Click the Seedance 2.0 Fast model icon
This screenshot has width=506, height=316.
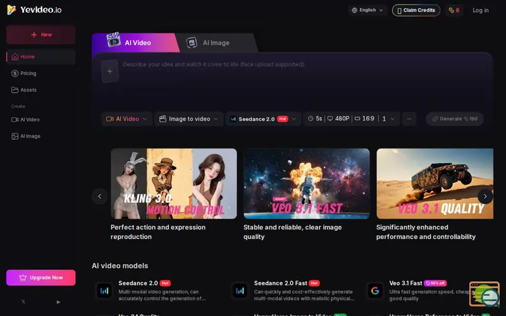(x=240, y=291)
